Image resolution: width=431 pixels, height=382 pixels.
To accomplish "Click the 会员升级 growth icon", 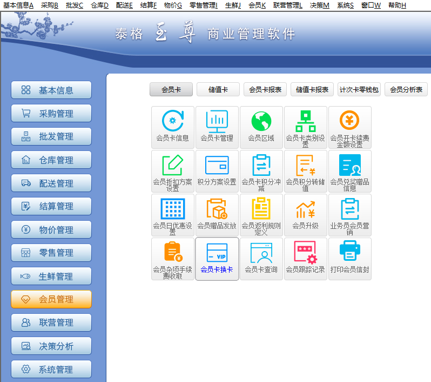I will click(x=305, y=209).
